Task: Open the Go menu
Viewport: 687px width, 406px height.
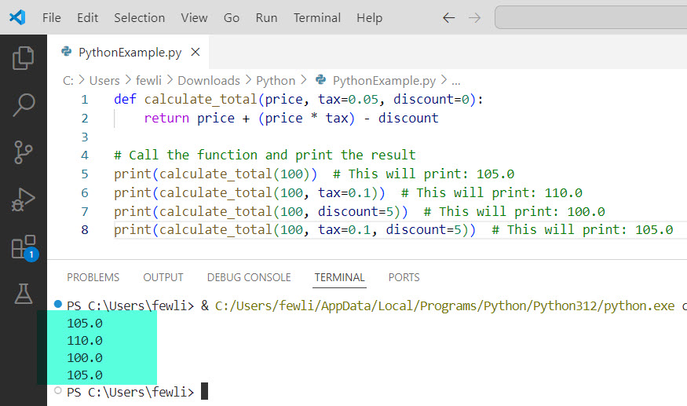Action: tap(232, 18)
